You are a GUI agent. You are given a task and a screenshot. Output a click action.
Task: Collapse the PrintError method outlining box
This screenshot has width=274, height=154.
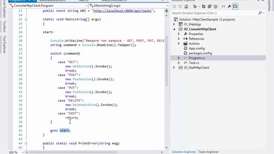[x=26, y=143]
